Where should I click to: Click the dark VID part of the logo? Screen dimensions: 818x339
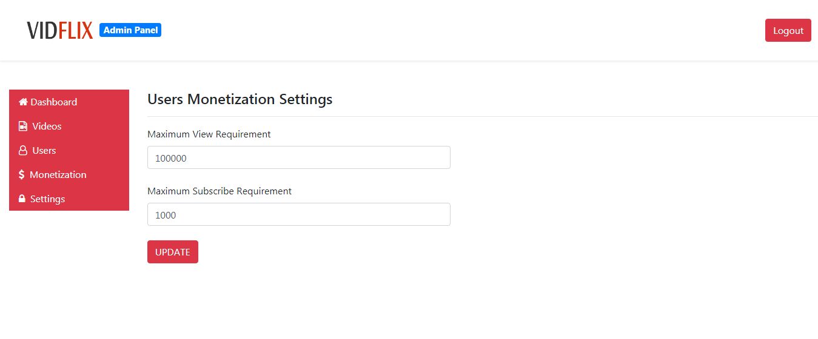pyautogui.click(x=42, y=30)
